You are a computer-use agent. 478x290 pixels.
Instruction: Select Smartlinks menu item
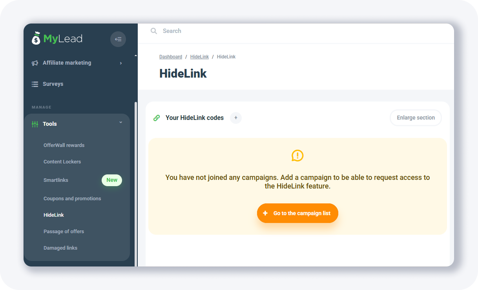(x=56, y=180)
